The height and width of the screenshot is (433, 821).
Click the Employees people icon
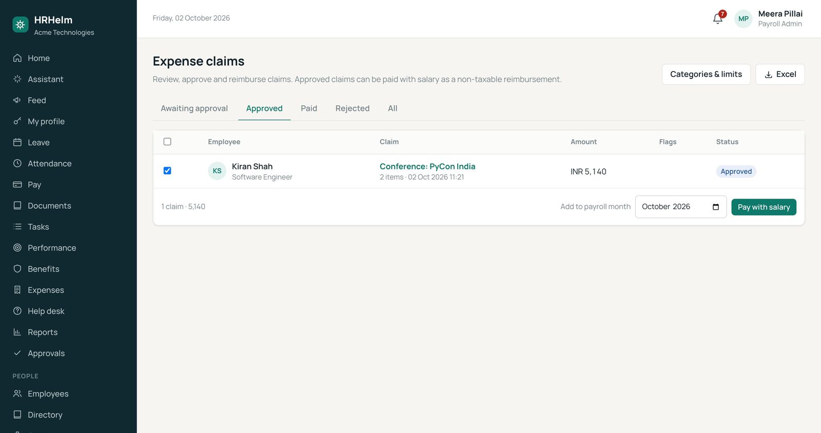tap(17, 393)
